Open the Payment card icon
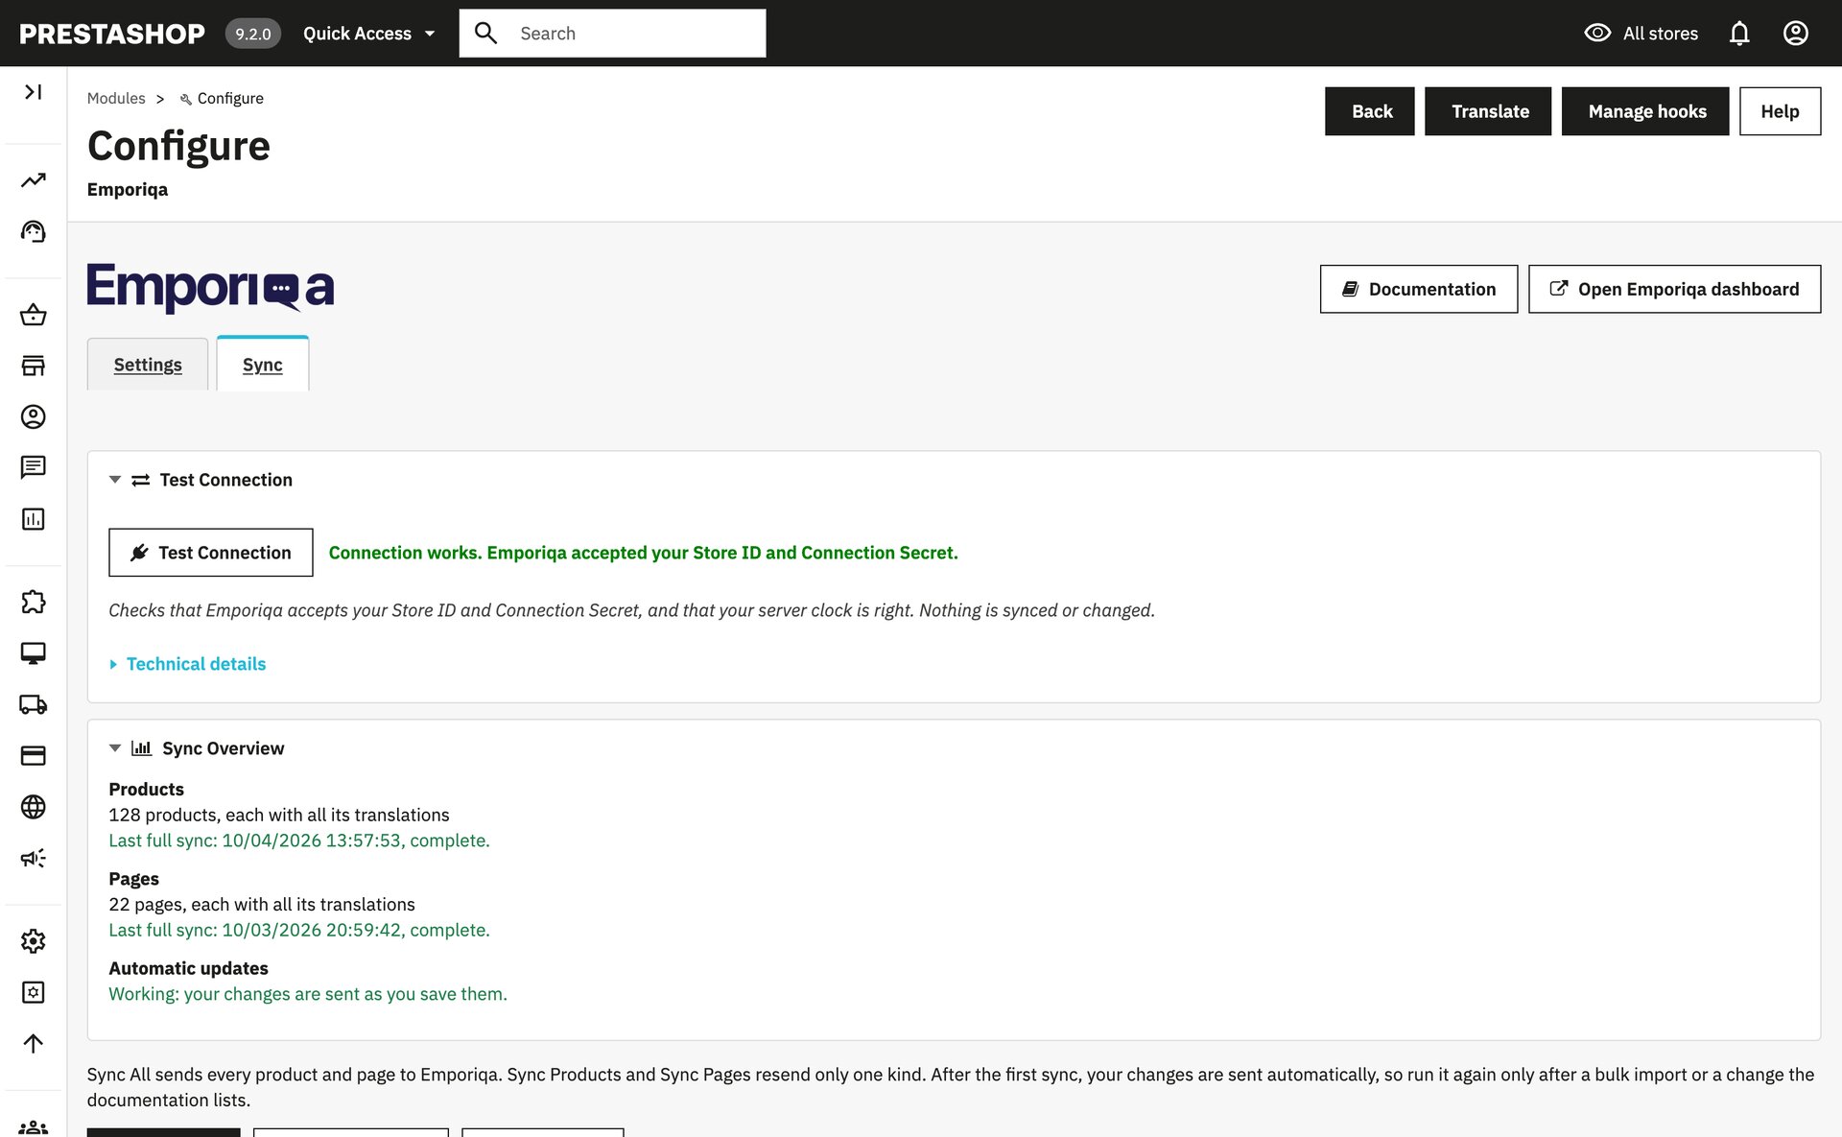 34,756
